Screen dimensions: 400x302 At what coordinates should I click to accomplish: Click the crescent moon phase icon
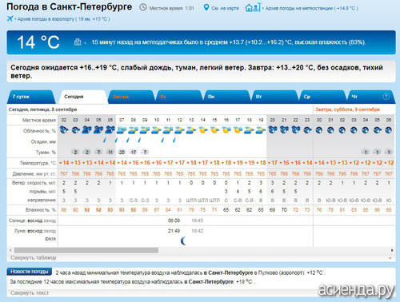point(183,241)
